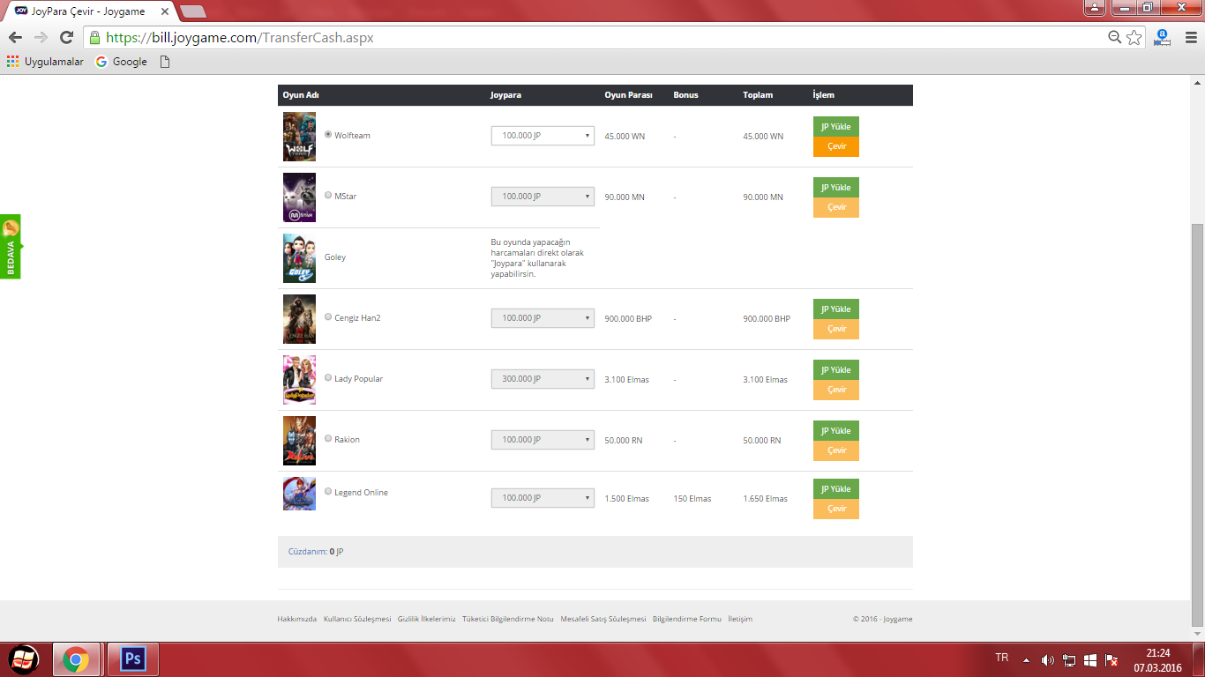The height and width of the screenshot is (677, 1205).
Task: Open the Kullanıcı Sözleşmesi footer link
Action: tap(357, 619)
